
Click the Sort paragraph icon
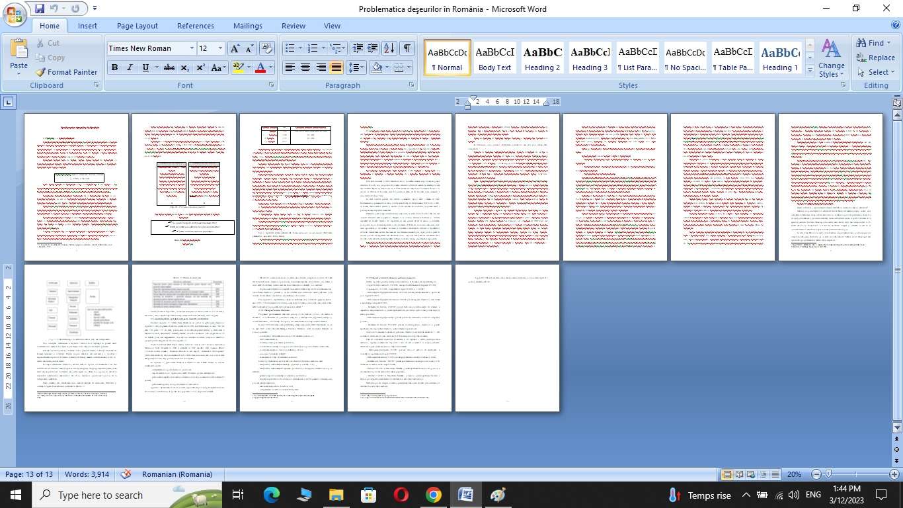pos(389,48)
